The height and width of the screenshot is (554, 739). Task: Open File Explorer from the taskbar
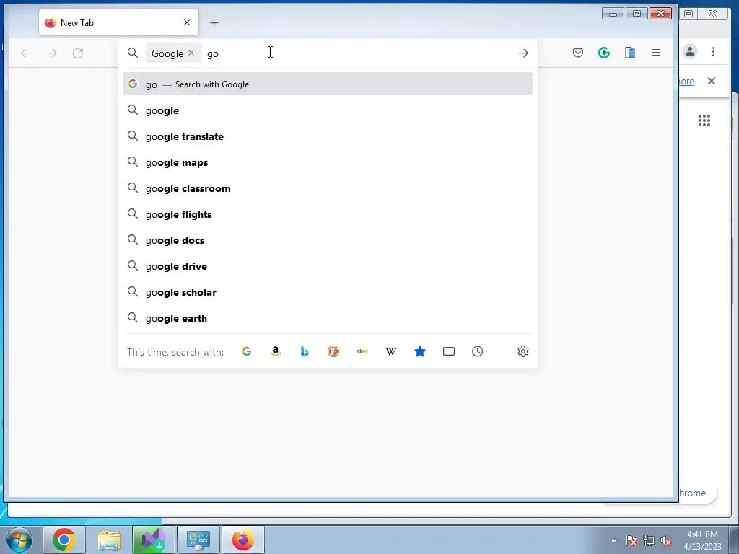pyautogui.click(x=109, y=540)
